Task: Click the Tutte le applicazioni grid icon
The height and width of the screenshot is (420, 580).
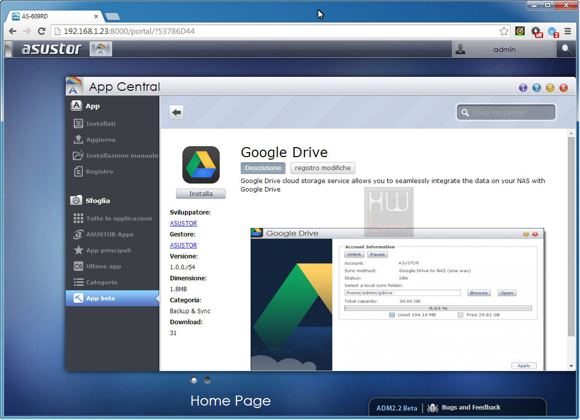Action: pos(78,218)
